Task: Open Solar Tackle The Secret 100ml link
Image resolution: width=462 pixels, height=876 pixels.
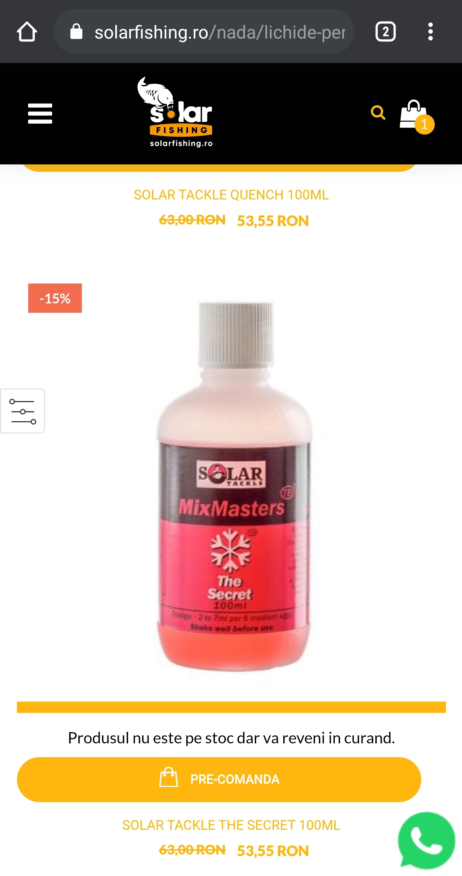Action: (231, 825)
